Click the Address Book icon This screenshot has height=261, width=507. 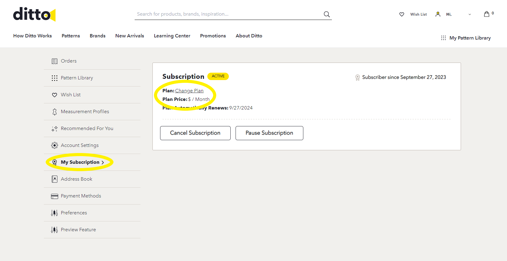point(55,179)
